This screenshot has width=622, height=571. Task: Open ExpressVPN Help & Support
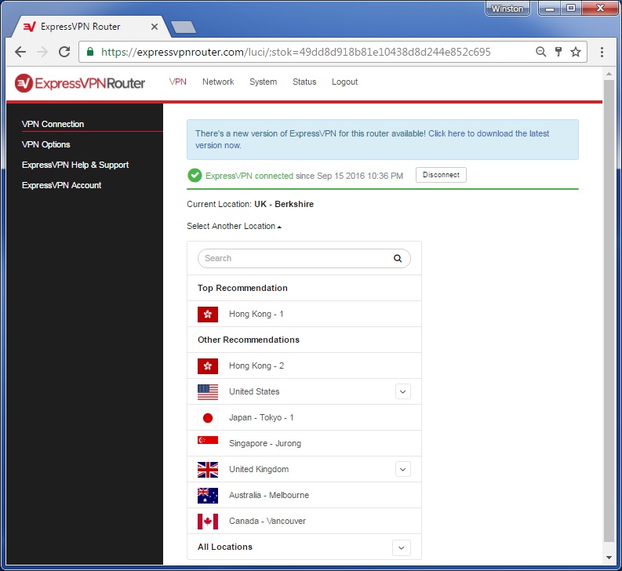(75, 165)
